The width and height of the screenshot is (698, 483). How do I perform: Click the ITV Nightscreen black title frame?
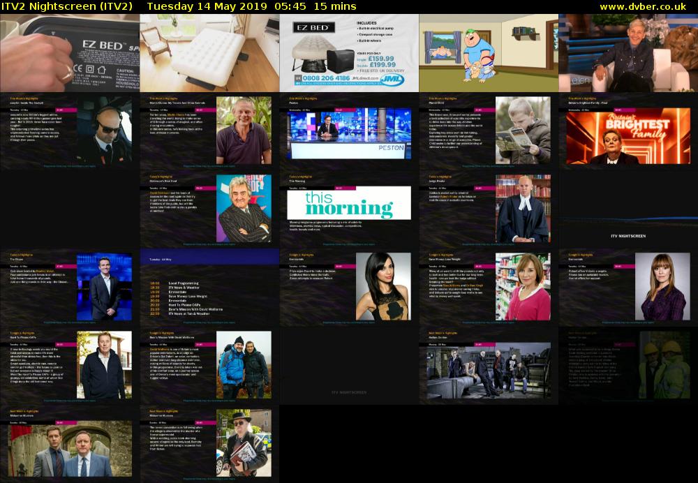click(x=628, y=209)
